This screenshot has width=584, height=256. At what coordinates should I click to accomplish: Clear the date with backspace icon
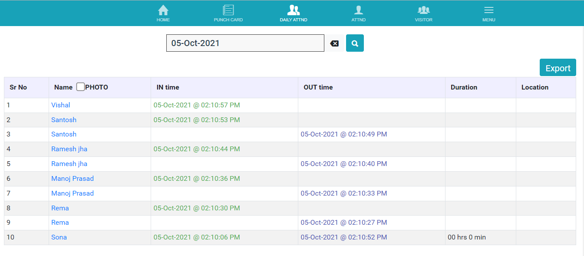[334, 43]
